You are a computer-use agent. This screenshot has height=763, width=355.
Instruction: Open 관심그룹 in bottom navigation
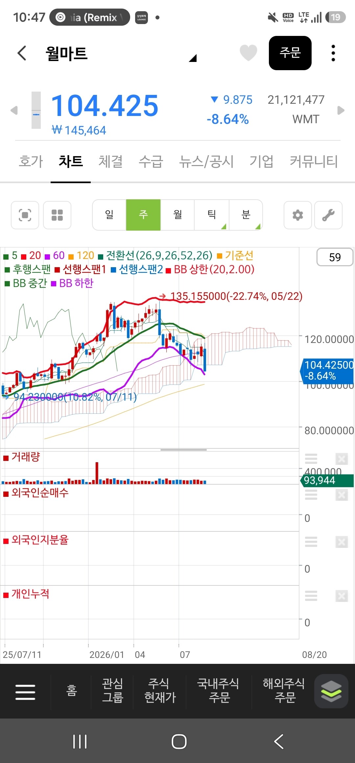point(112,691)
